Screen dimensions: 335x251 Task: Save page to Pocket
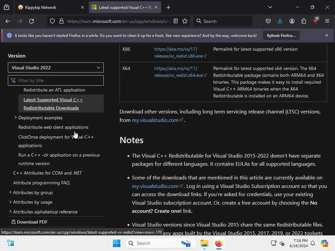[268, 21]
